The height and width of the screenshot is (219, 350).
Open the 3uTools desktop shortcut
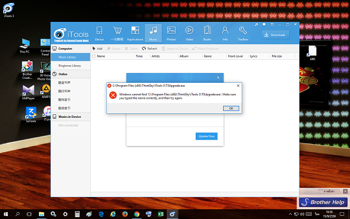point(31,115)
